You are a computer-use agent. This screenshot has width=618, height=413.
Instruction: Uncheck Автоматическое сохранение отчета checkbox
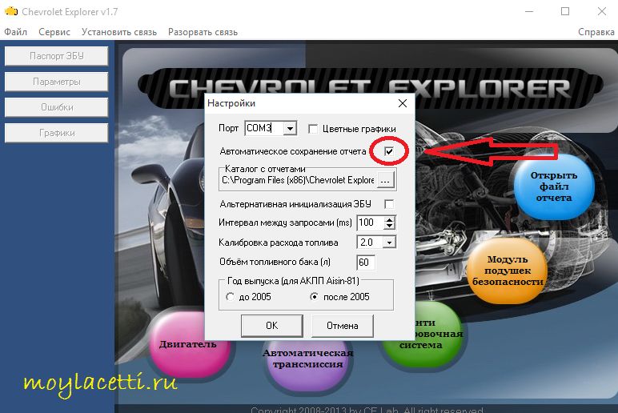pos(389,151)
